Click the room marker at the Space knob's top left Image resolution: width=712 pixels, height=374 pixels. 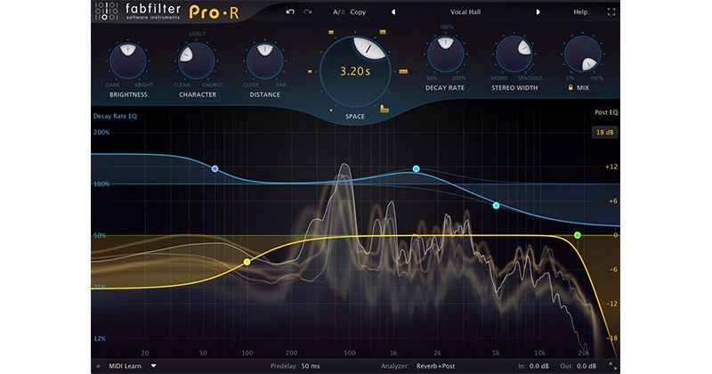331,32
